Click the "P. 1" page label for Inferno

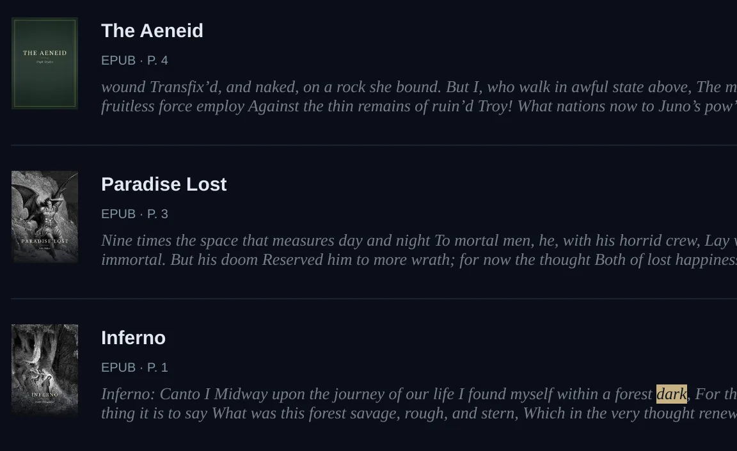click(157, 367)
